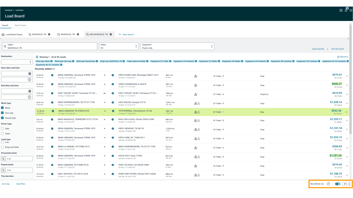The width and height of the screenshot is (353, 198).
Task: Remove the Work type: Block filter chip
Action: 51,61
